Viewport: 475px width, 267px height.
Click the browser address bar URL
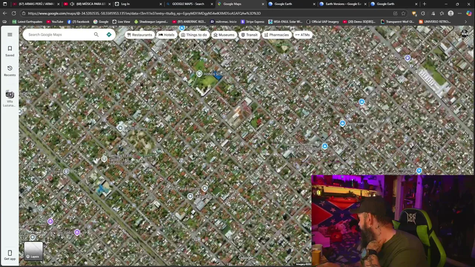coord(144,13)
